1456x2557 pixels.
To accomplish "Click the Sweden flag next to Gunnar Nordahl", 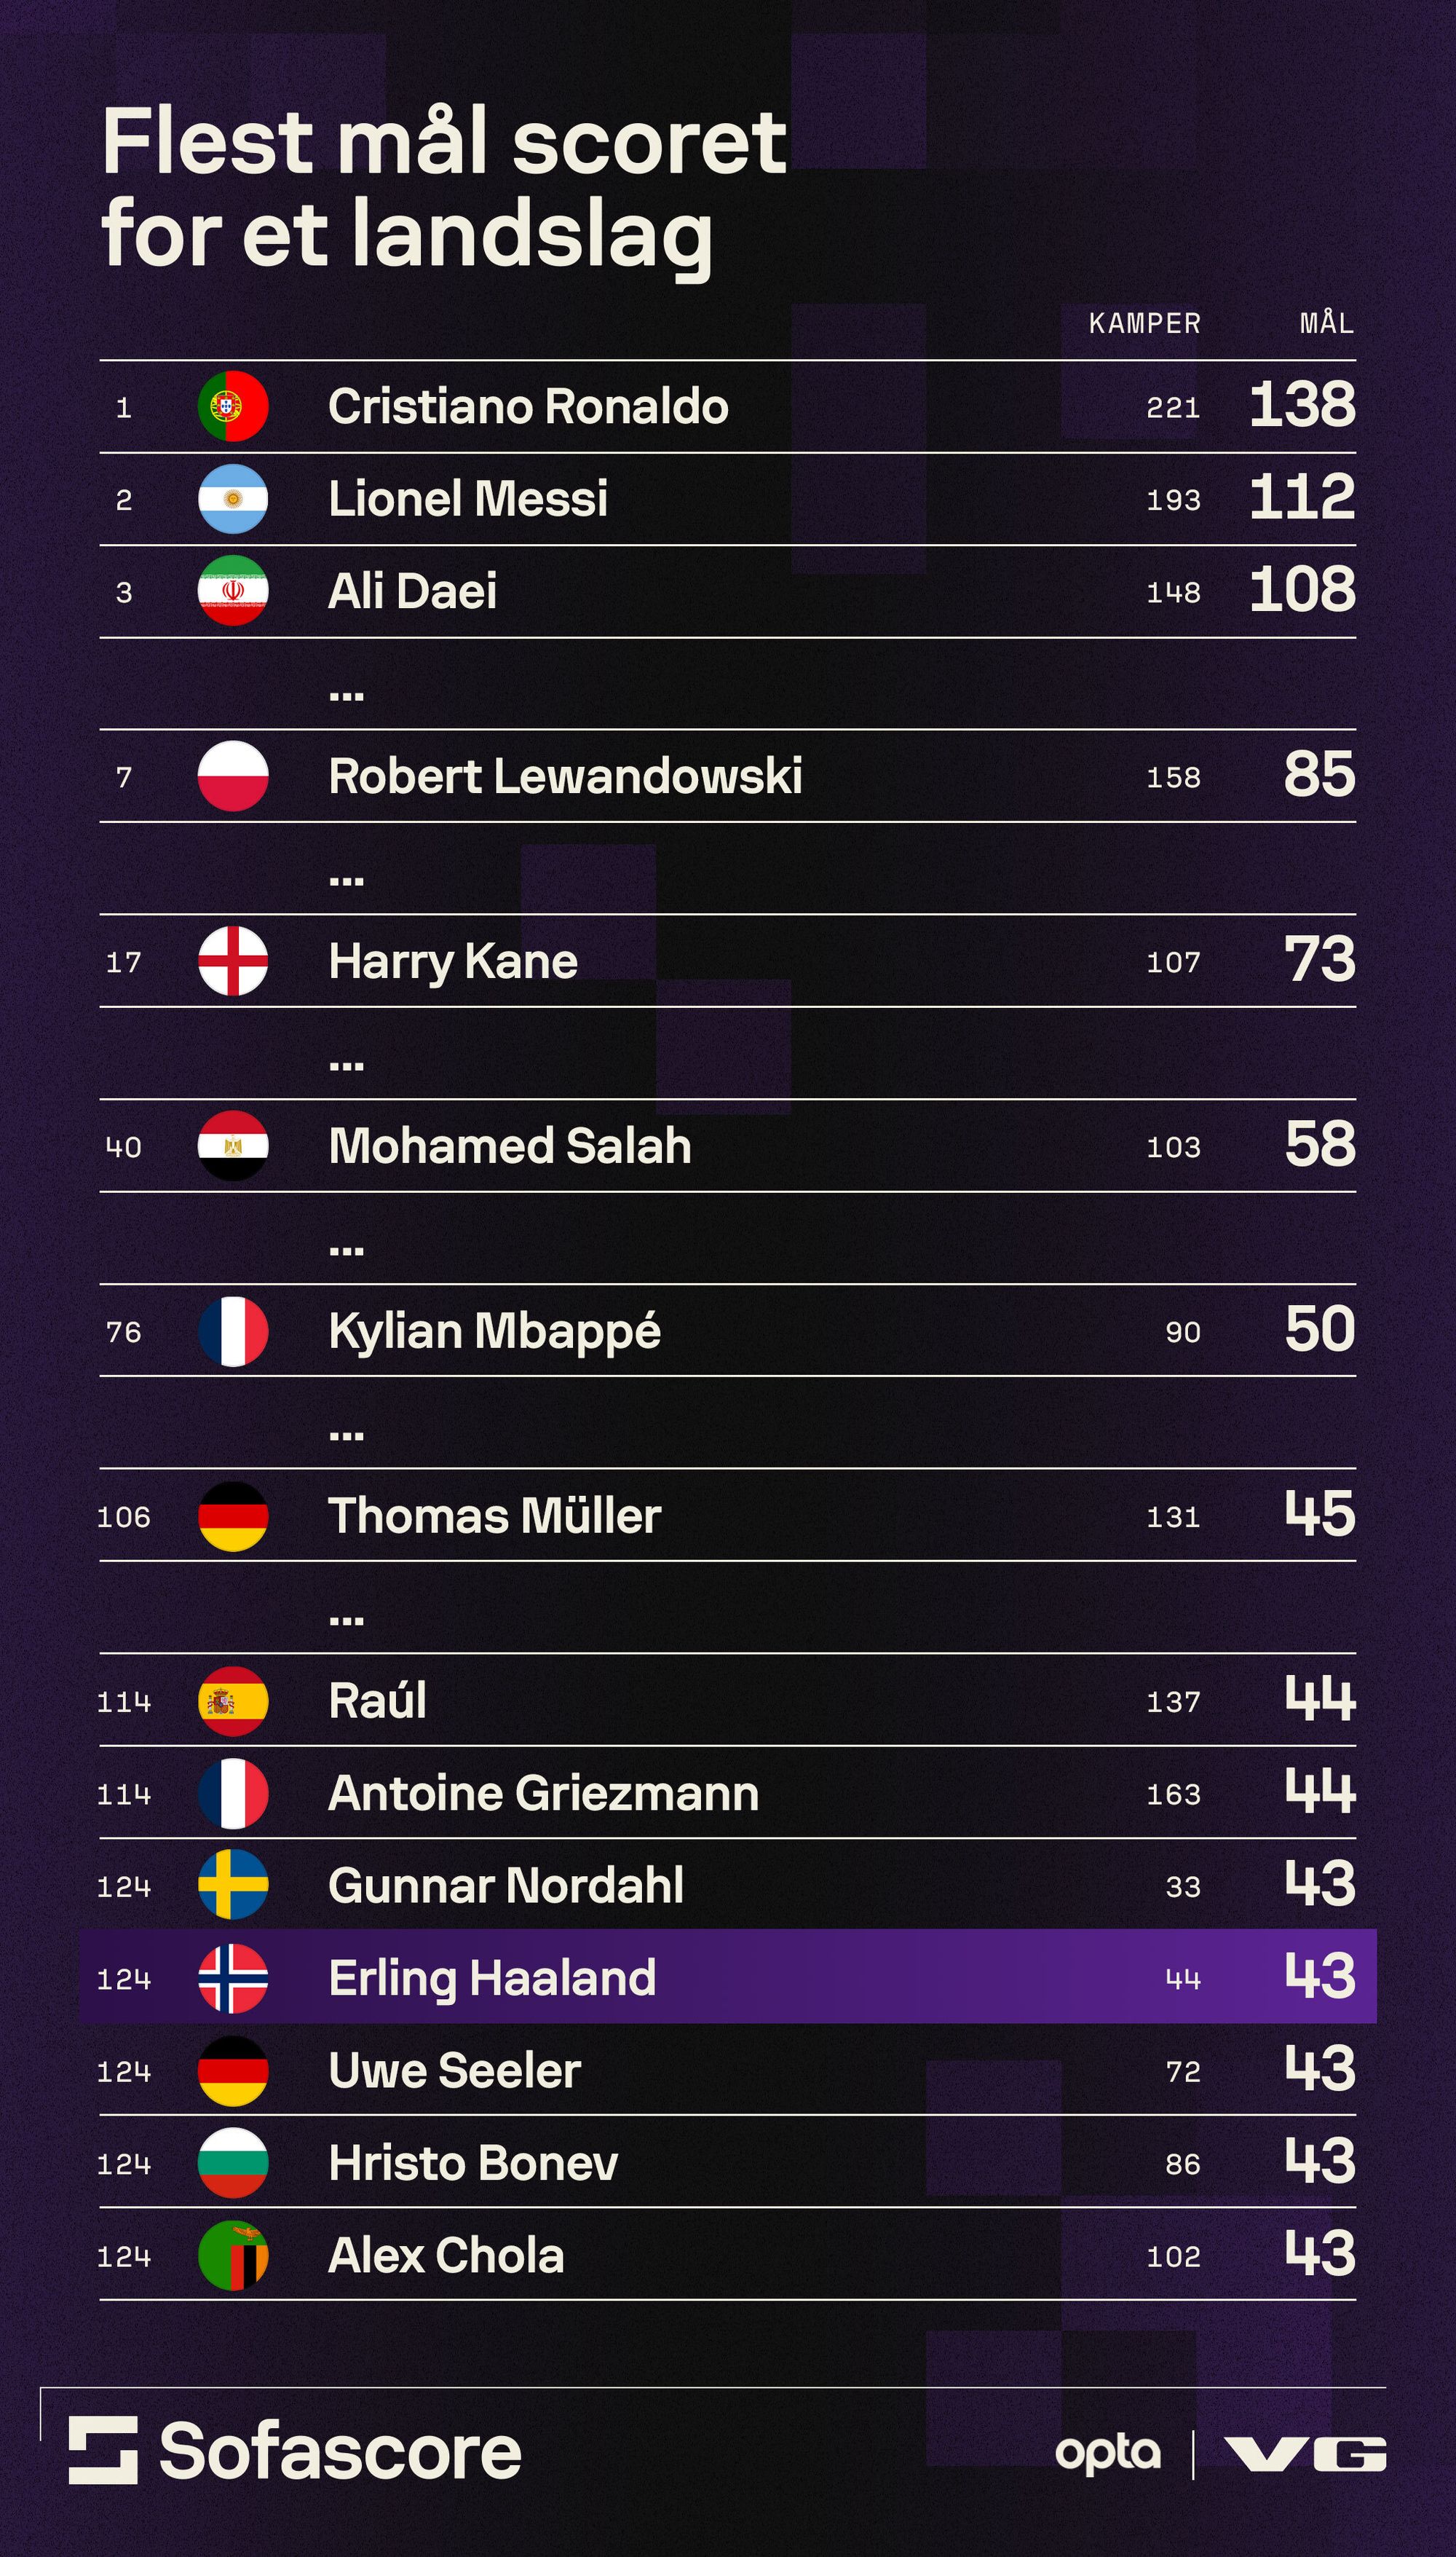I will [x=233, y=1885].
